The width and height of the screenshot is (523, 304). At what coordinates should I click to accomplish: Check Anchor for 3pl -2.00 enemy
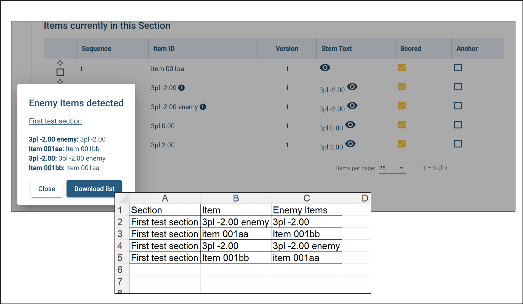[458, 106]
